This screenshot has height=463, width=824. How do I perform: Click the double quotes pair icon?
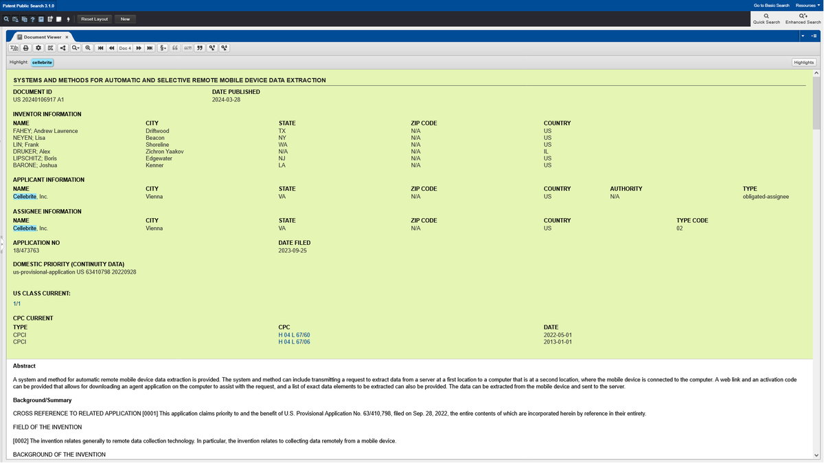pos(187,48)
